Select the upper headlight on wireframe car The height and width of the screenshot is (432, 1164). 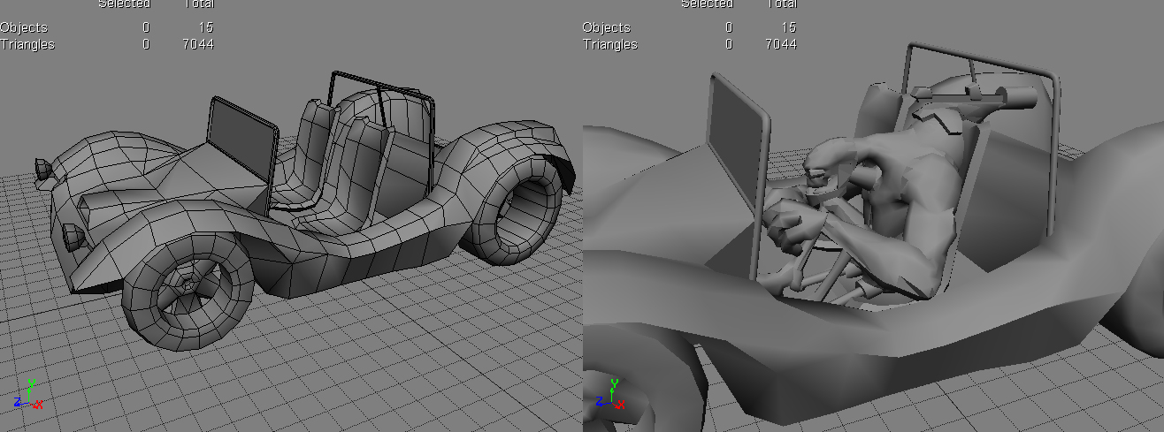pyautogui.click(x=42, y=168)
